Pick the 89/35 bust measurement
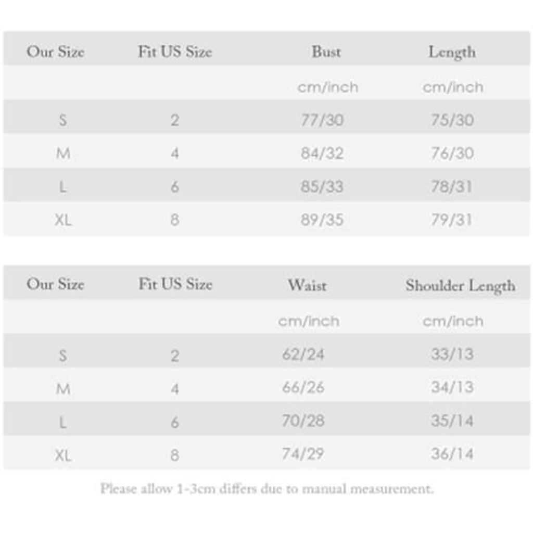Viewport: 533px width, 533px height. point(322,220)
